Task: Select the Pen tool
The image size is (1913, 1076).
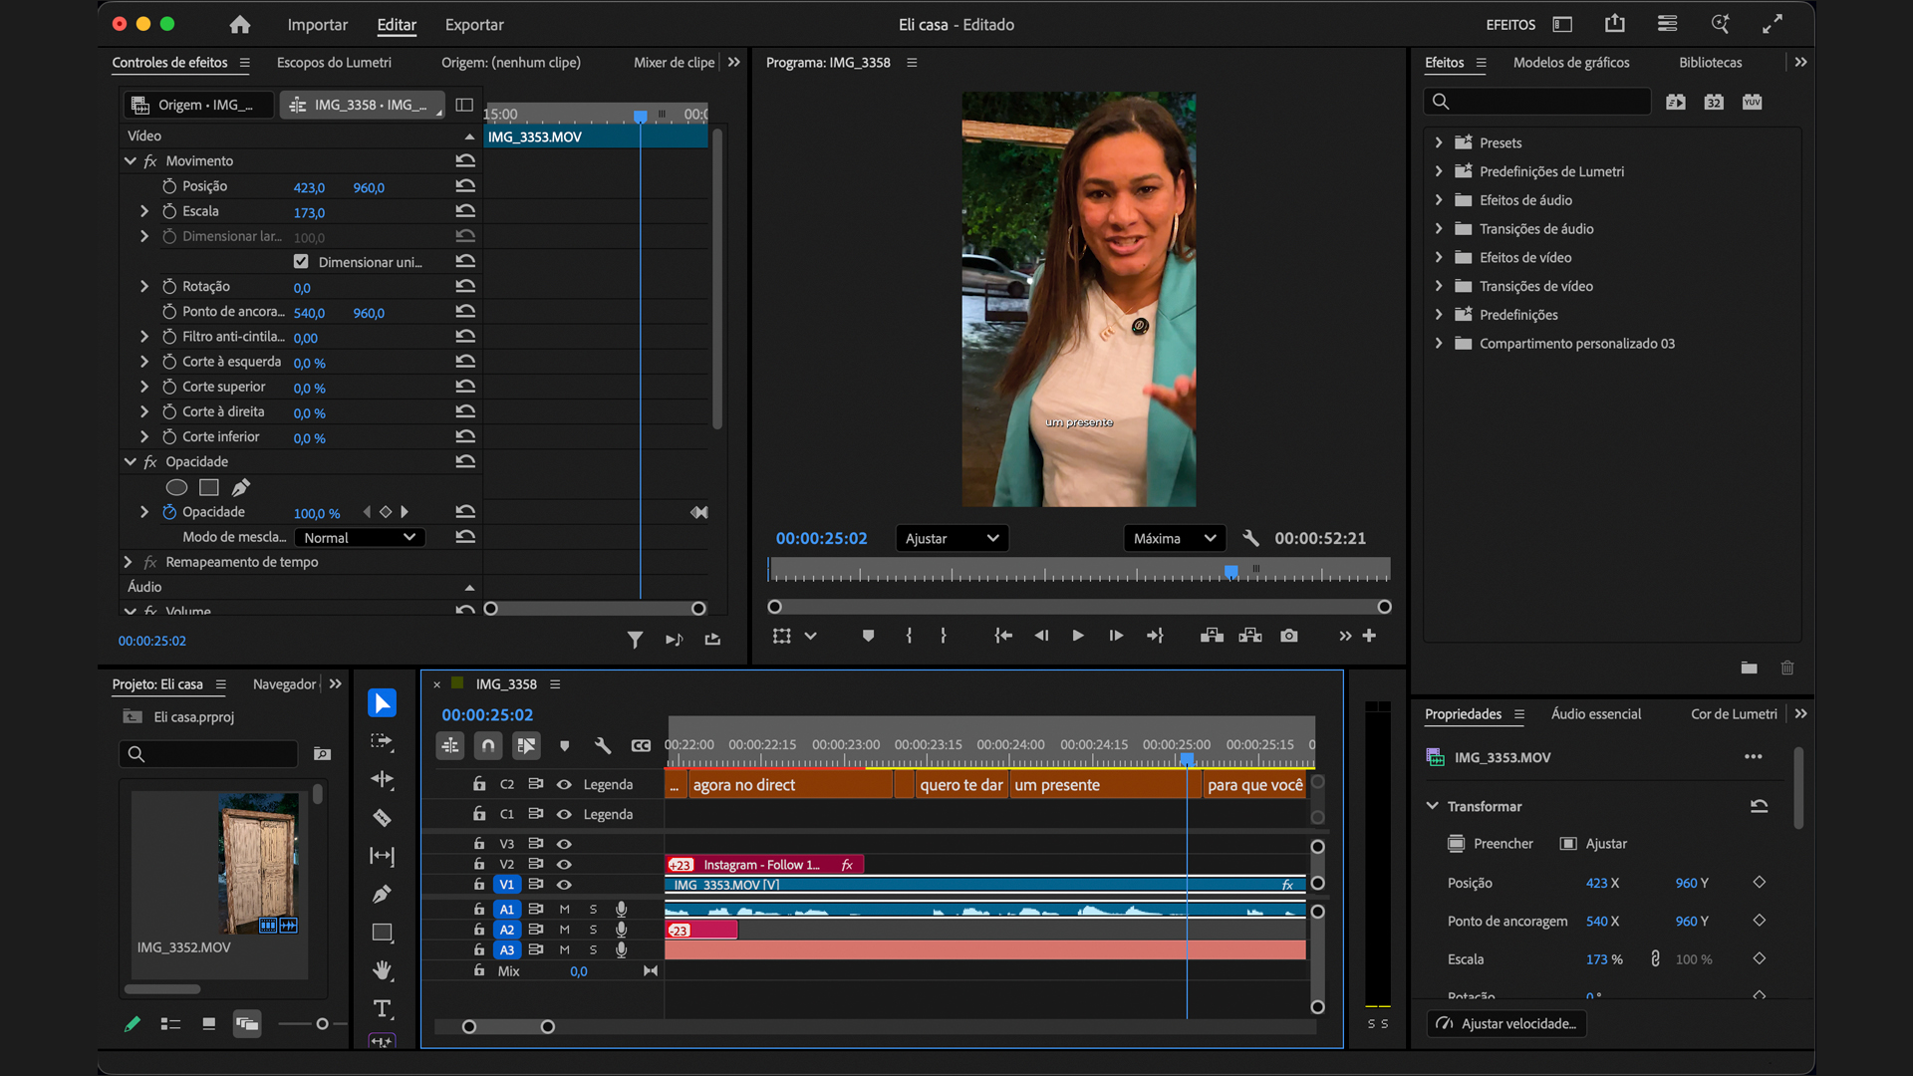Action: coord(382,894)
